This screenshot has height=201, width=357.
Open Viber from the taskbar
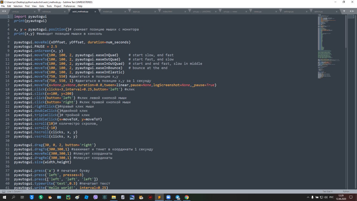point(95,197)
